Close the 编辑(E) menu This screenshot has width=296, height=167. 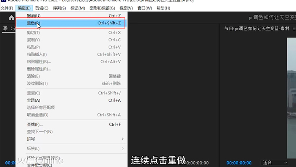pos(24,8)
